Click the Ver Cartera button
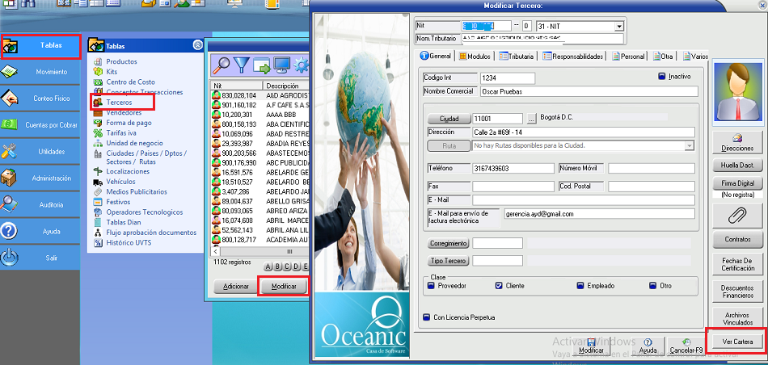This screenshot has width=768, height=365. [x=736, y=342]
